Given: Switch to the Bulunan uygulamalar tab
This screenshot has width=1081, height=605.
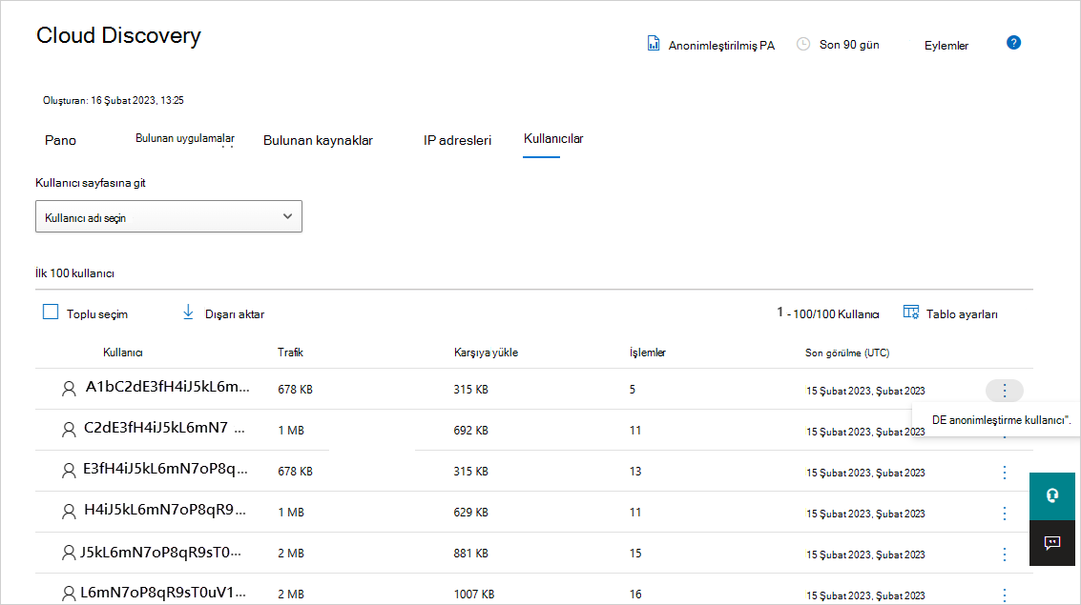Looking at the screenshot, I should [185, 138].
